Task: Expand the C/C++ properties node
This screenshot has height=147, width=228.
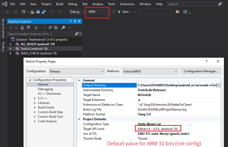Action: 35,98
